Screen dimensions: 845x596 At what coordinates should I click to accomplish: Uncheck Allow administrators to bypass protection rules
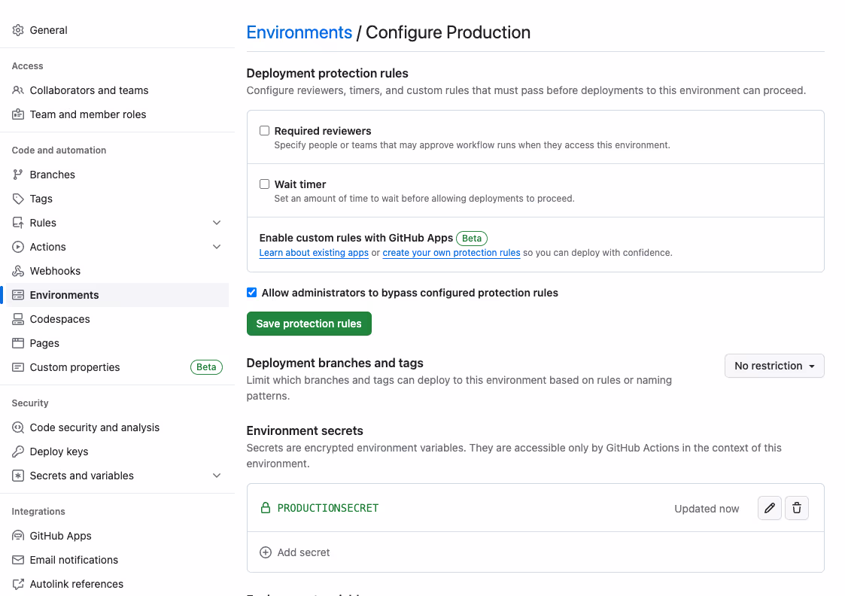click(x=251, y=292)
